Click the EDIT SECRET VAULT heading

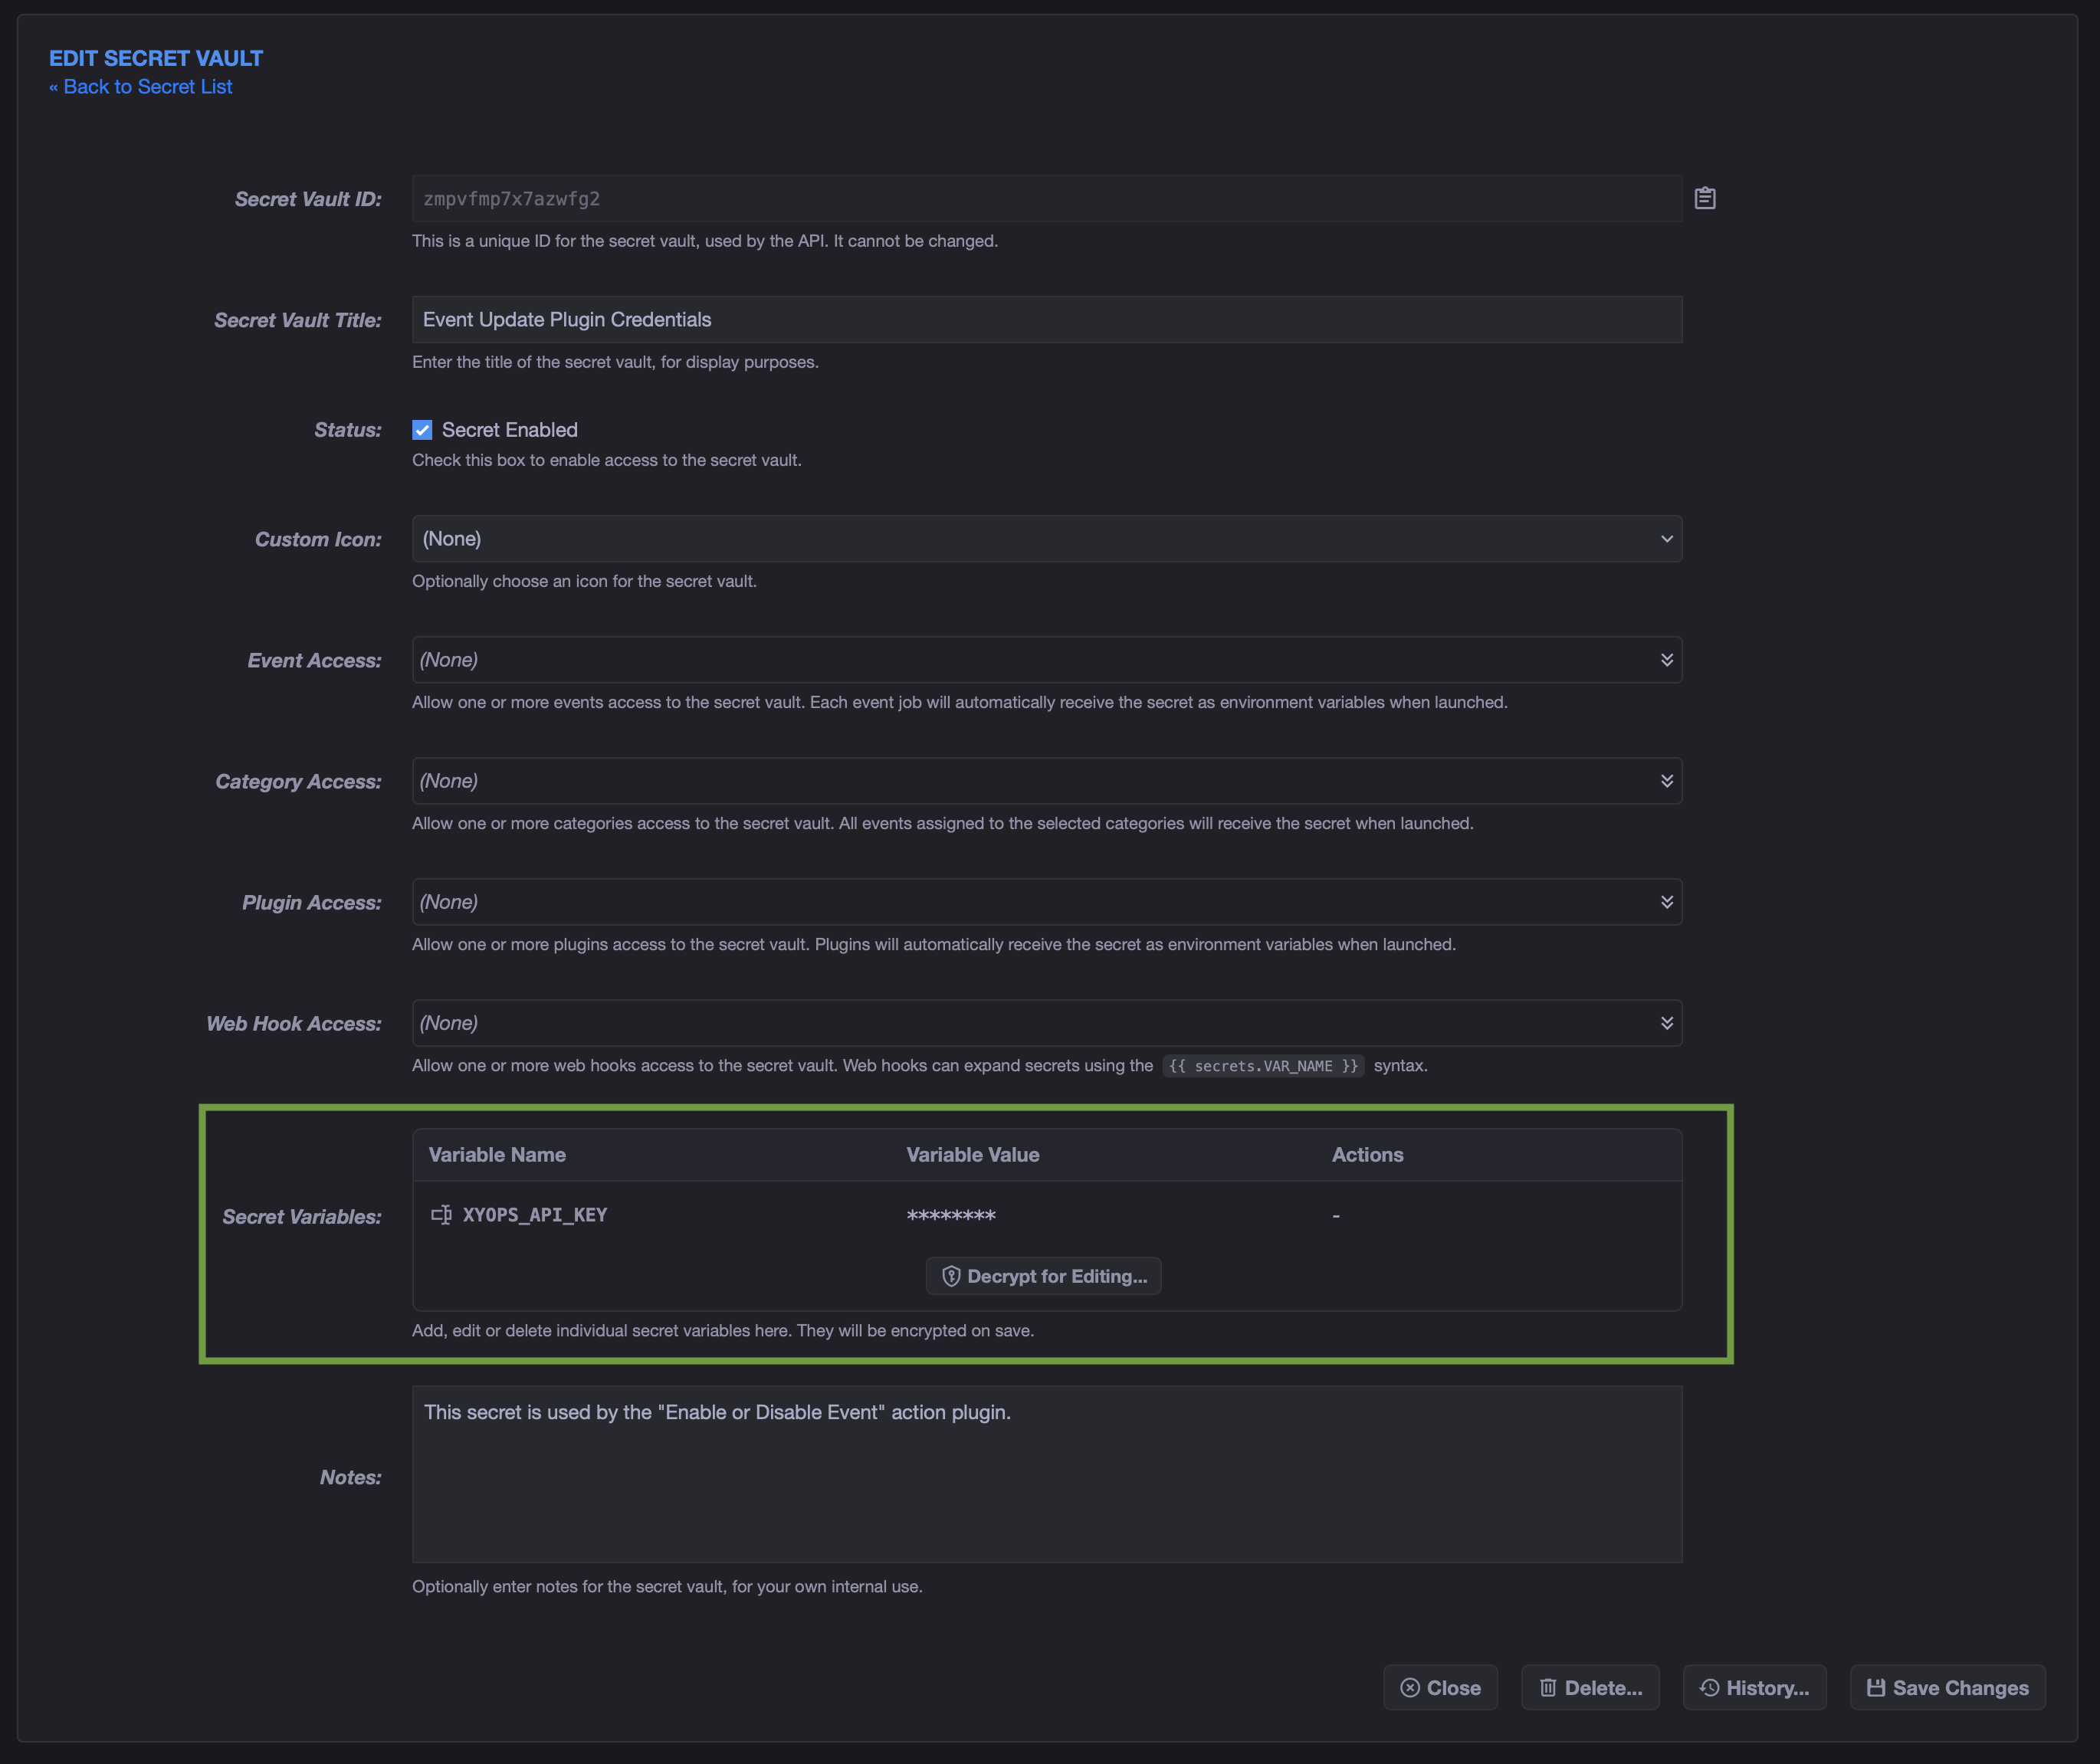[156, 58]
